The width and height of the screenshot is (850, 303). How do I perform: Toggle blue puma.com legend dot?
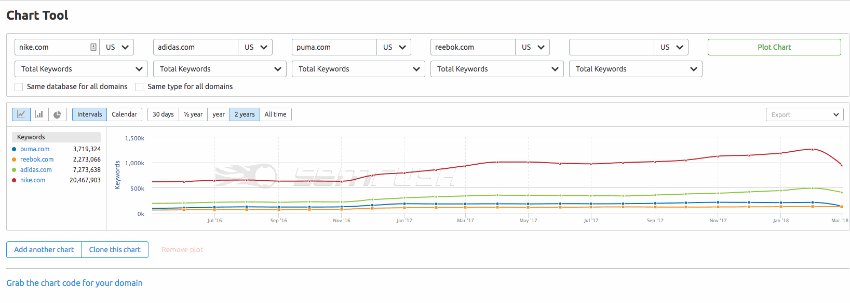pos(14,149)
